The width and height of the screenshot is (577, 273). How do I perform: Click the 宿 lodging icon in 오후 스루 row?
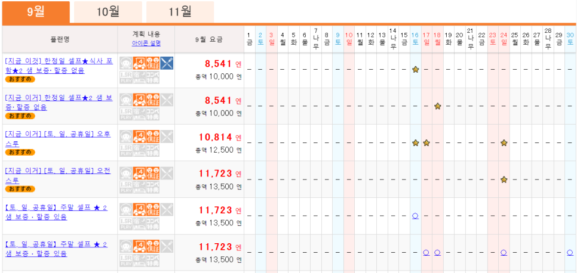(139, 150)
